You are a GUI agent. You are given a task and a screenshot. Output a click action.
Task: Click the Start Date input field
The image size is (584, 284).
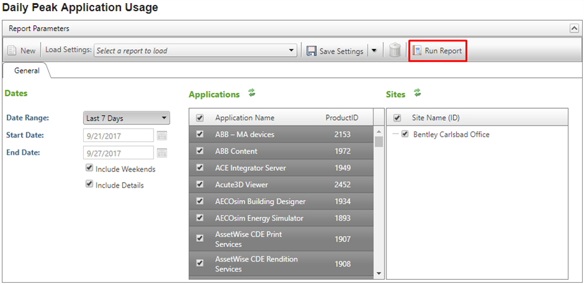(x=119, y=135)
